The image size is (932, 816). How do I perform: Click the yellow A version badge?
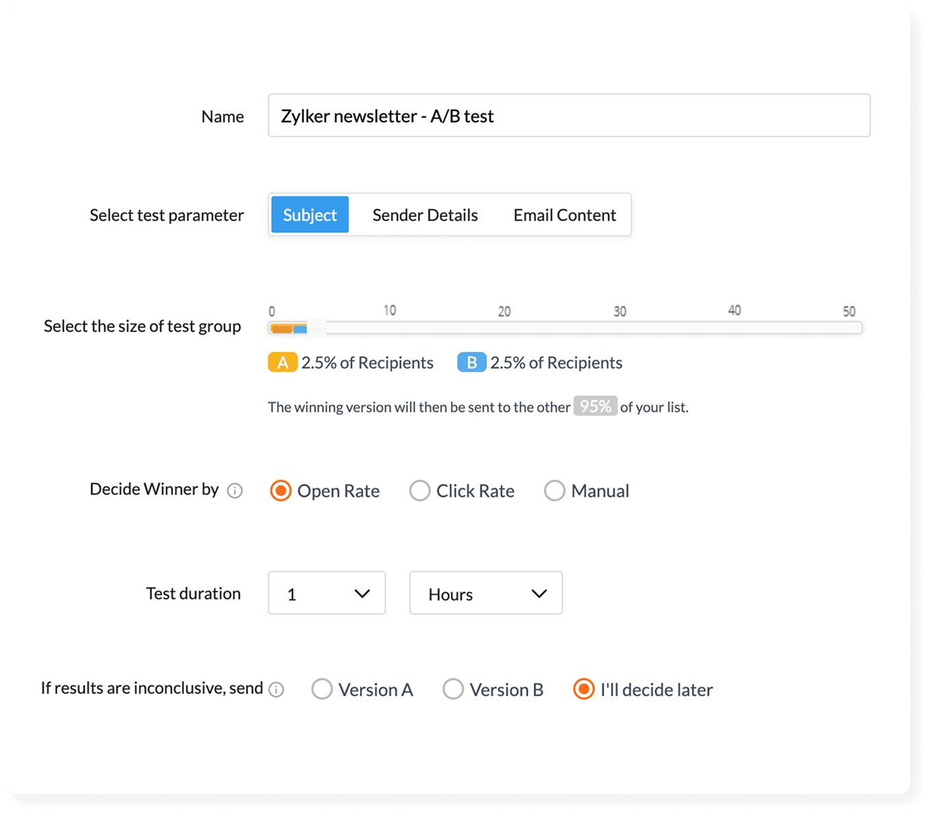click(x=283, y=362)
